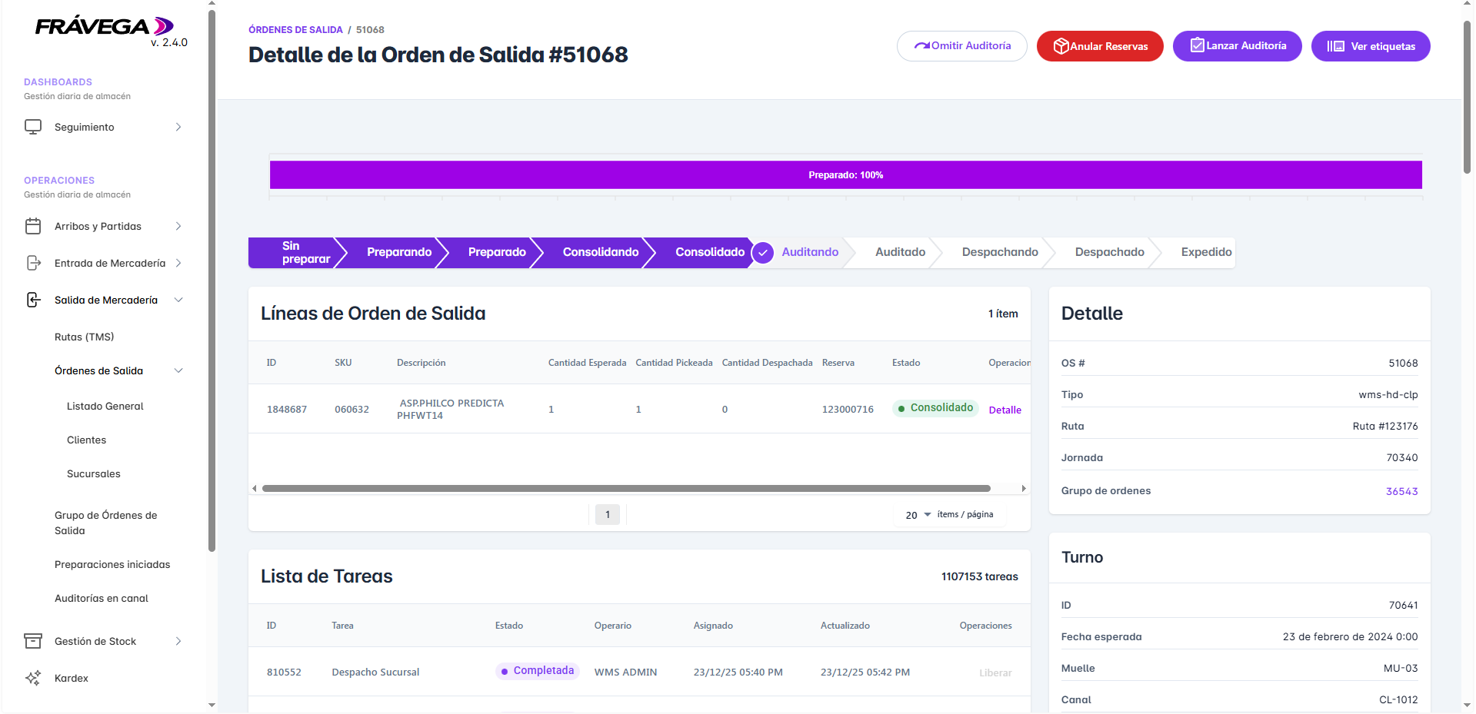
Task: Click the box icon in Anular Reservas
Action: click(1061, 46)
